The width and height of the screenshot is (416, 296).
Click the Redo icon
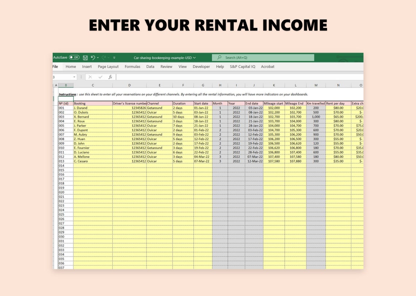(x=104, y=58)
